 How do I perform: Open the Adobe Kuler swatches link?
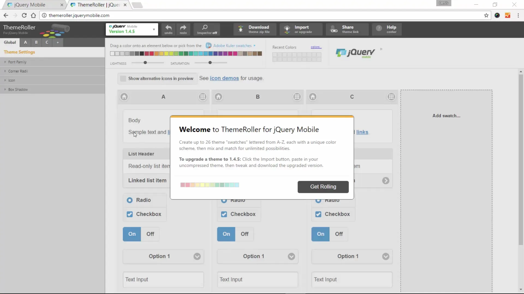tap(232, 45)
